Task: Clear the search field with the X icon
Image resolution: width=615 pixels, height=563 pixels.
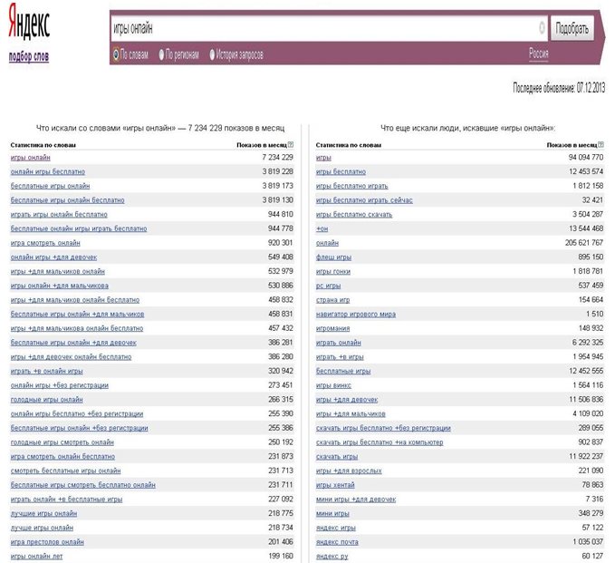Action: pos(542,28)
